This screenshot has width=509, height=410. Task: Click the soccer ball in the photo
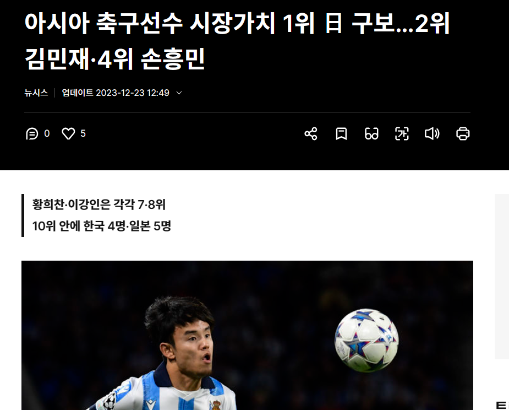click(x=366, y=340)
